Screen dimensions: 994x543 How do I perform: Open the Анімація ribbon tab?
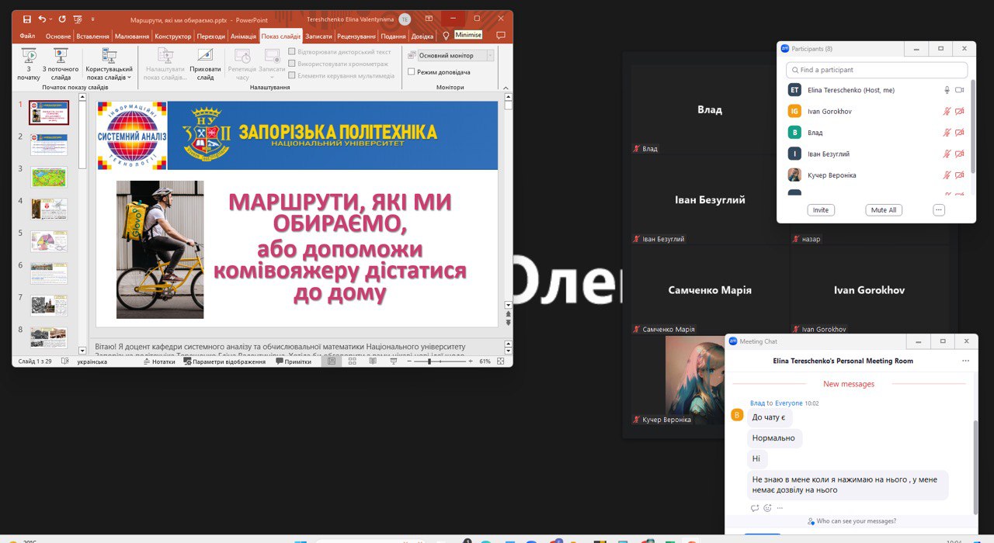(x=243, y=36)
